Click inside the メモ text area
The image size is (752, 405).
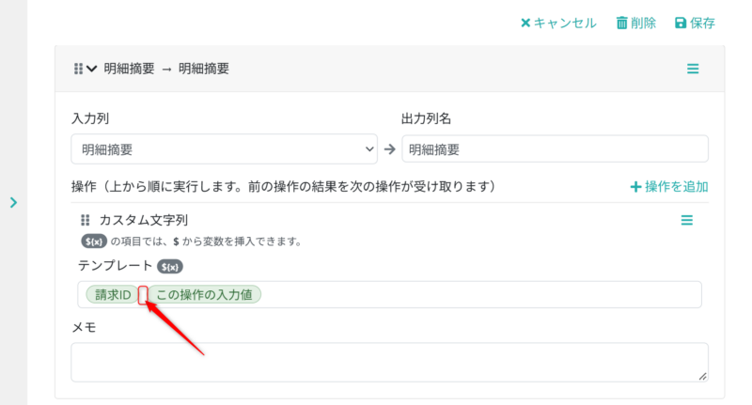coord(389,362)
